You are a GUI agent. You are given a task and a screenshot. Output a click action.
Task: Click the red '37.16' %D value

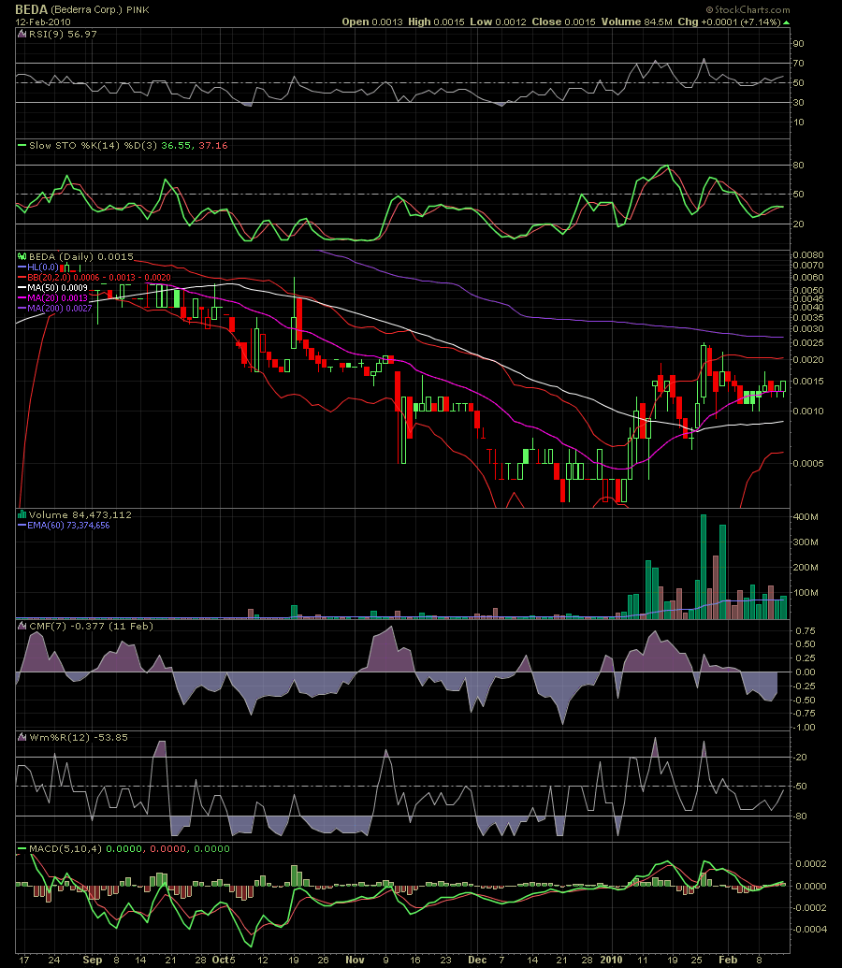pyautogui.click(x=213, y=146)
